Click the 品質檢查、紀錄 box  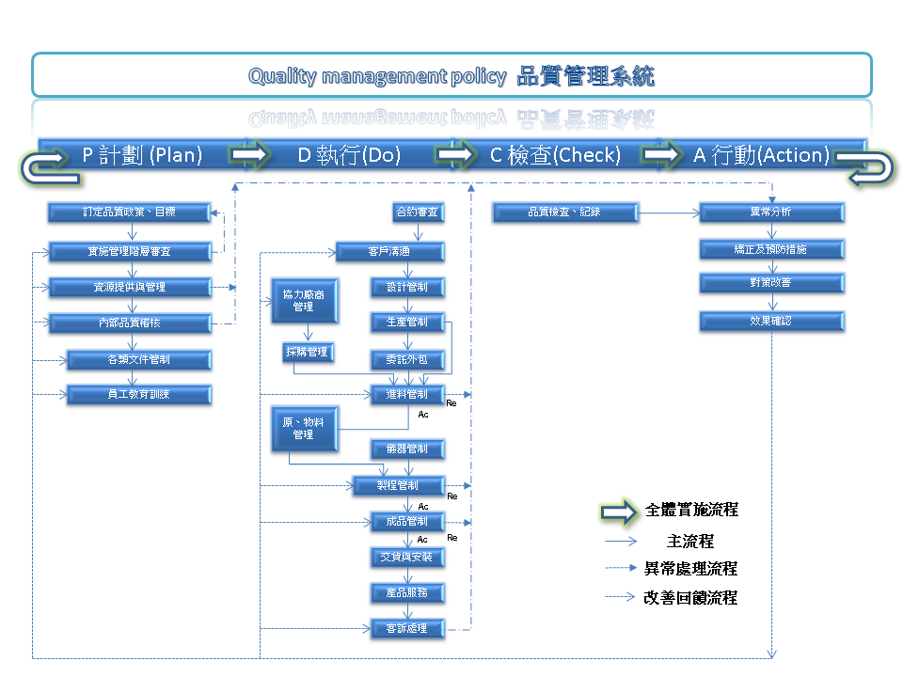[565, 212]
